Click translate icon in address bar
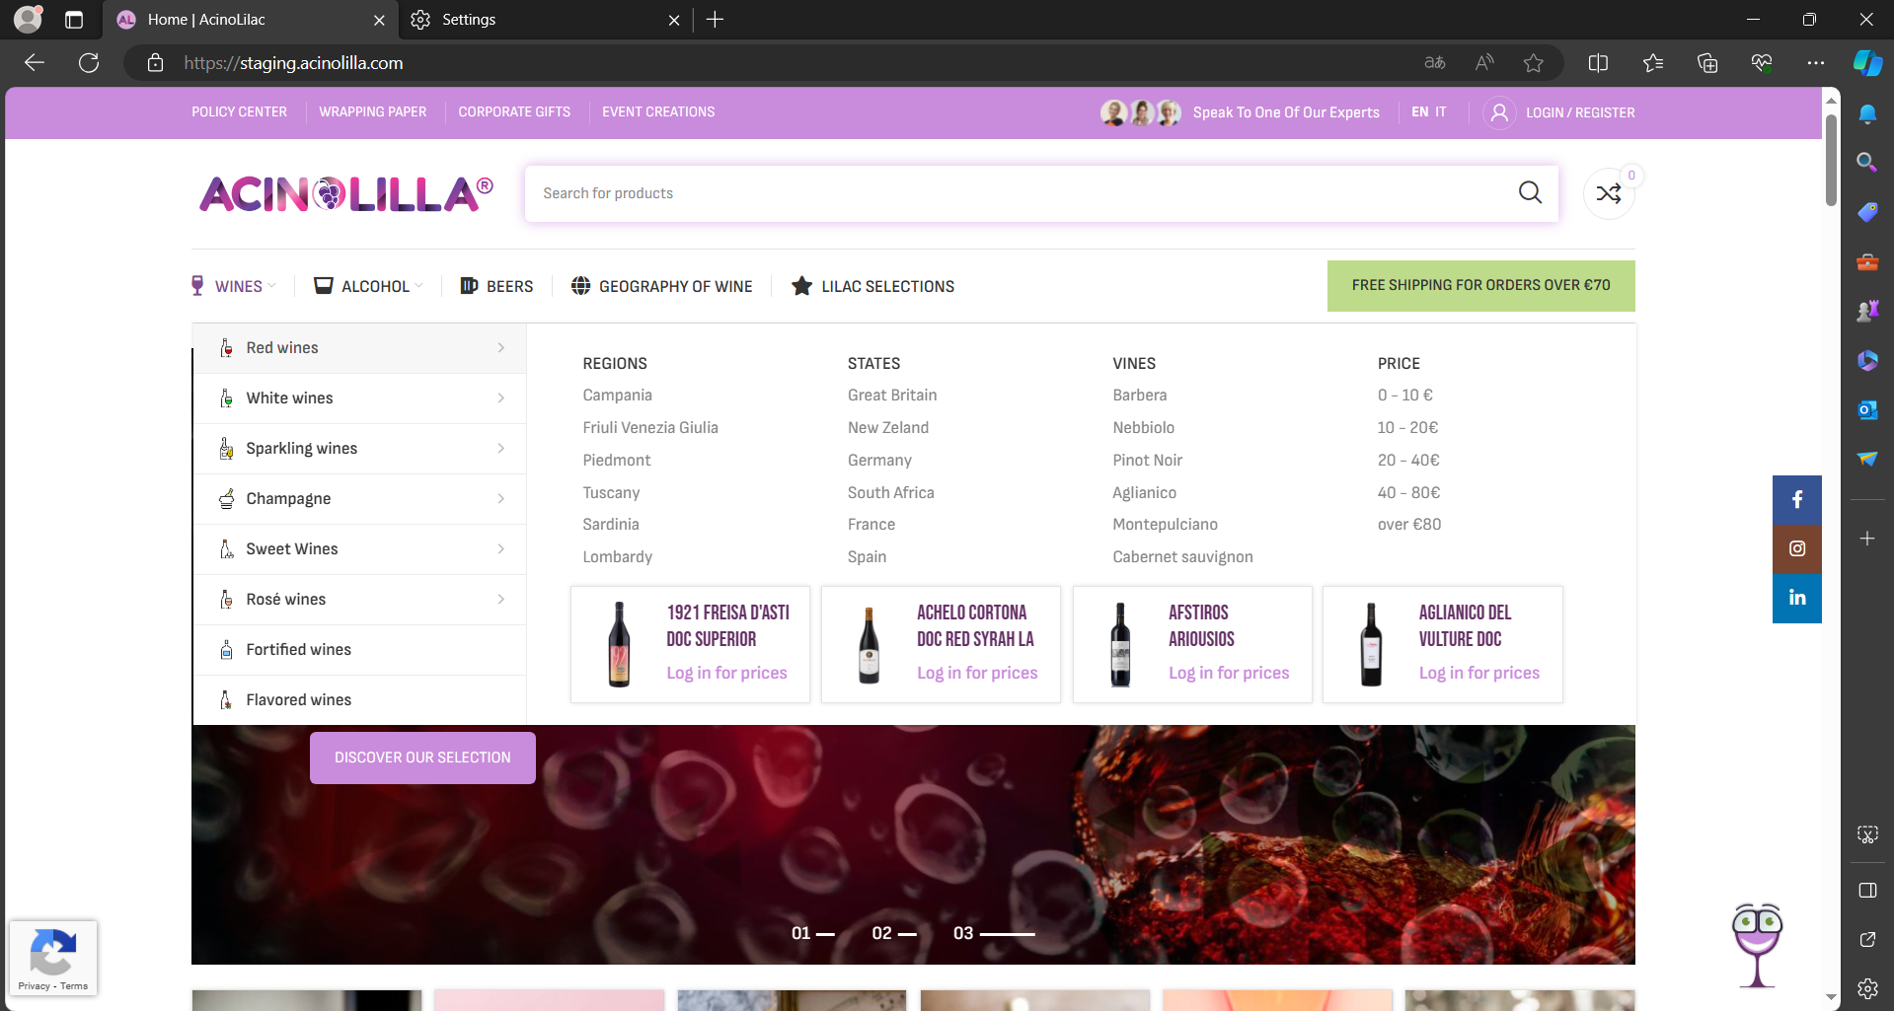 pos(1435,63)
